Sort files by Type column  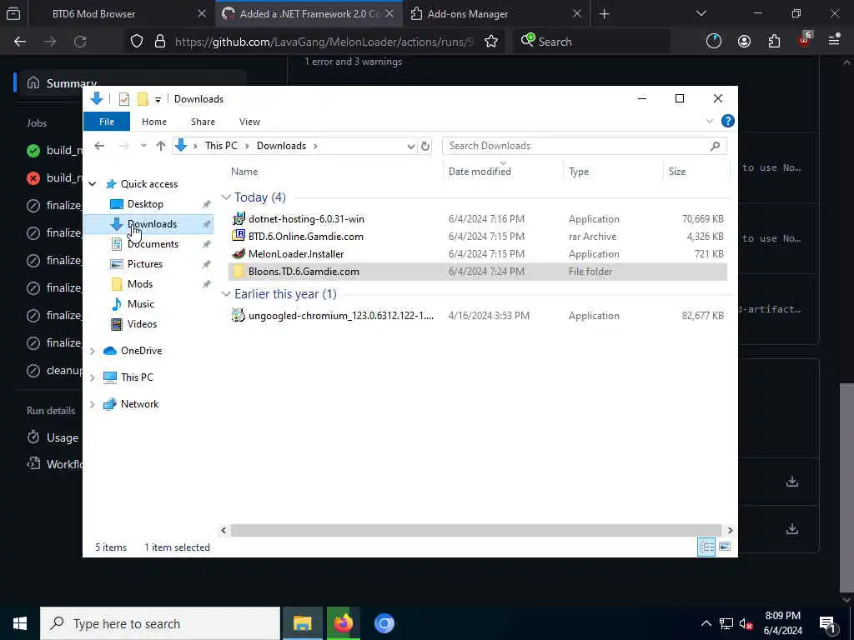(579, 172)
